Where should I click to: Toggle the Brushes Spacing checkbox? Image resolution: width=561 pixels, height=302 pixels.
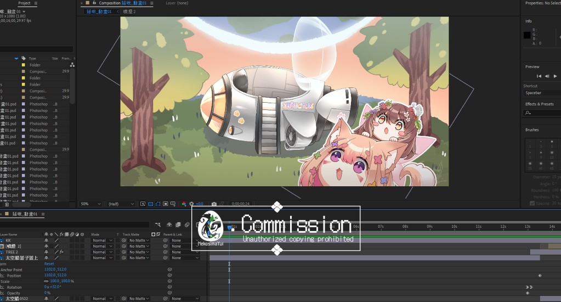point(532,203)
